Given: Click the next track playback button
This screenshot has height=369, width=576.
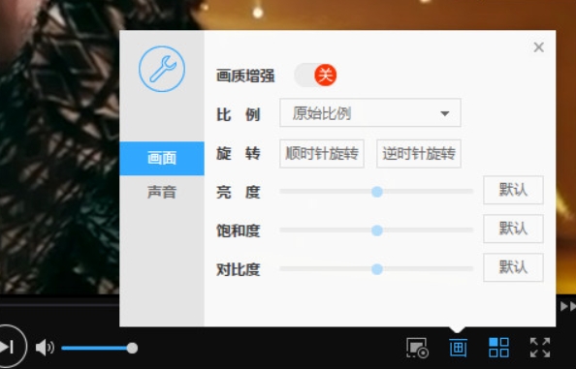Looking at the screenshot, I should pyautogui.click(x=8, y=347).
